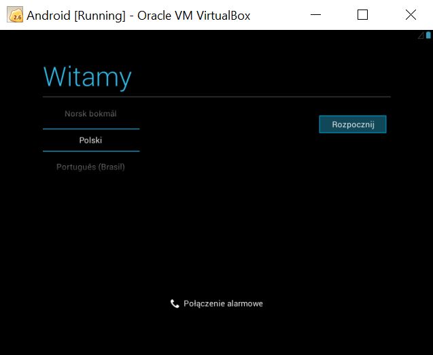Click the Android battery status icon
Viewport: 433px width, 355px height.
[428, 35]
